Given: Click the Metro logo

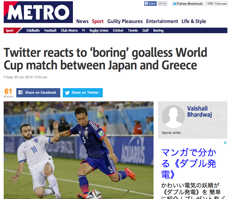Looking at the screenshot, I should click(38, 12).
